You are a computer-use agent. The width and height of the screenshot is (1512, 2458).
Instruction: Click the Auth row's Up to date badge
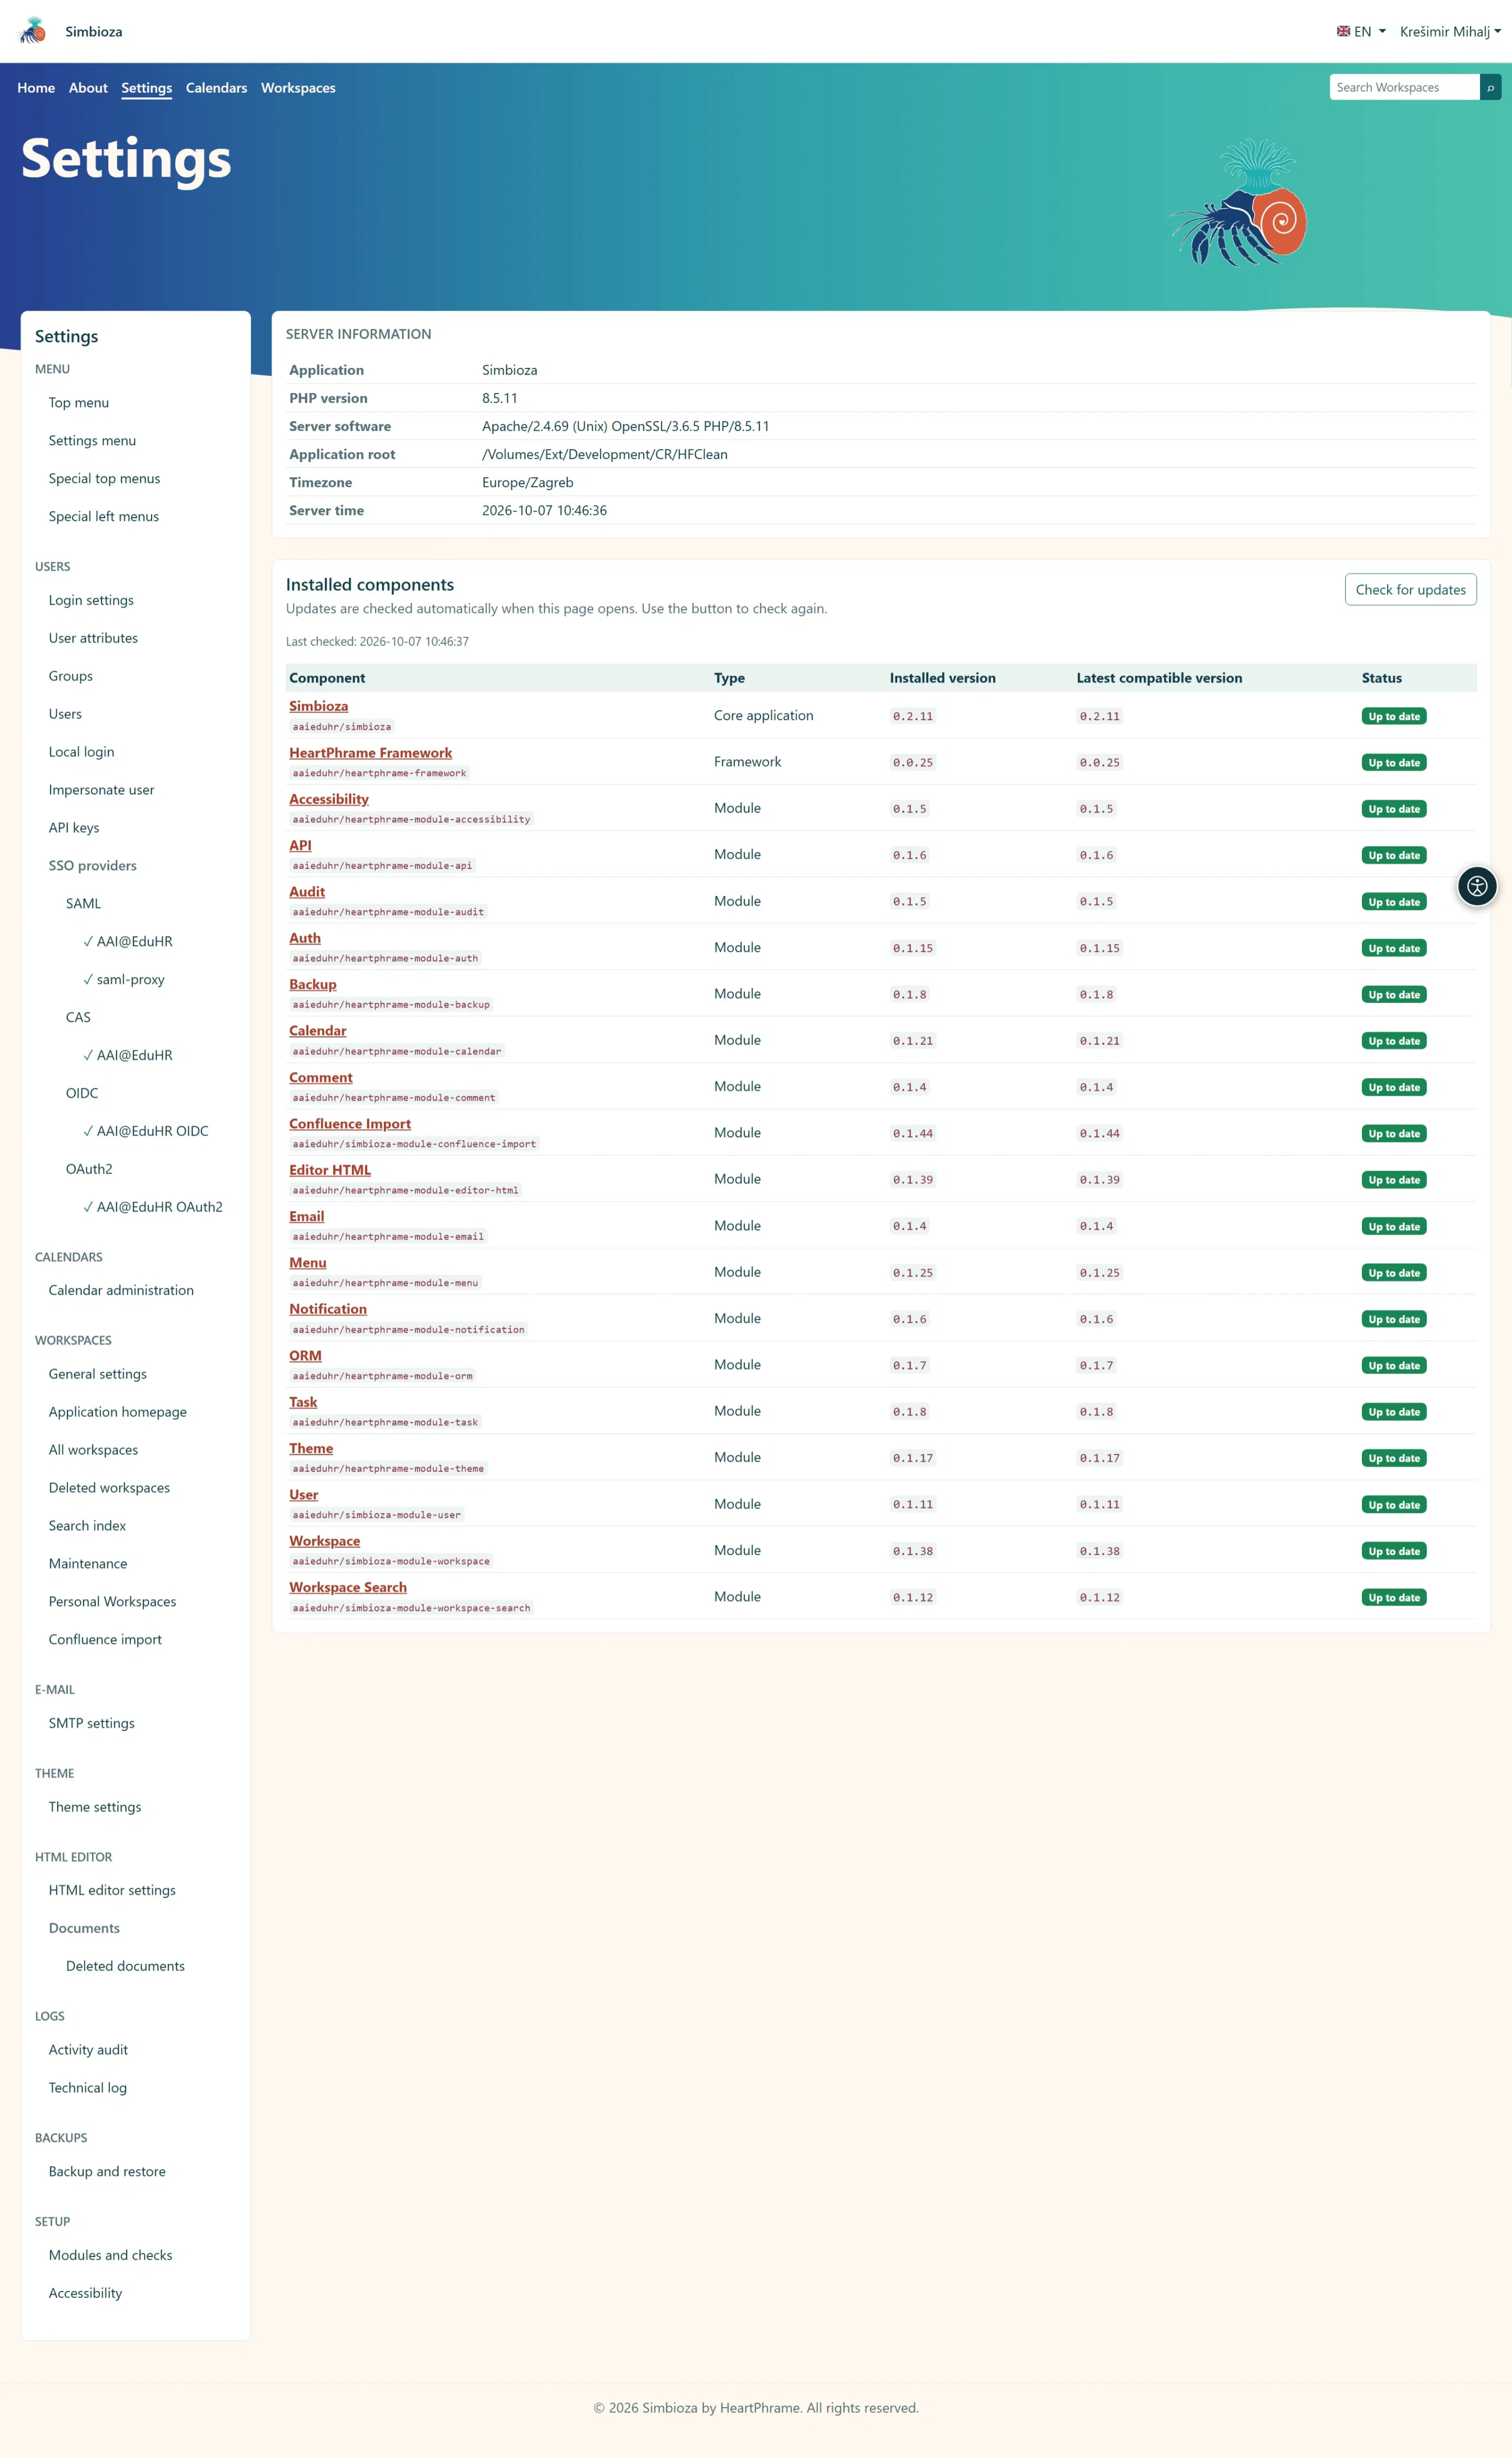pos(1394,947)
